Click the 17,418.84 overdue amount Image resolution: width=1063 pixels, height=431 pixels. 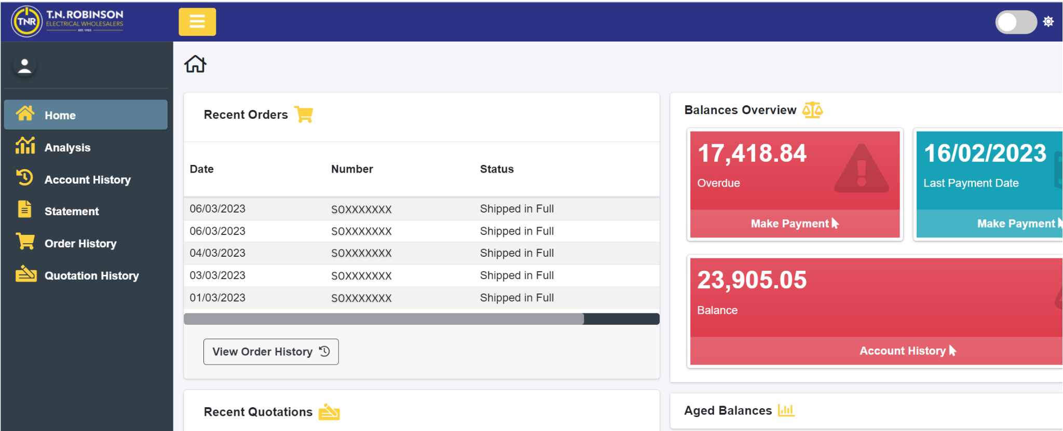coord(752,154)
